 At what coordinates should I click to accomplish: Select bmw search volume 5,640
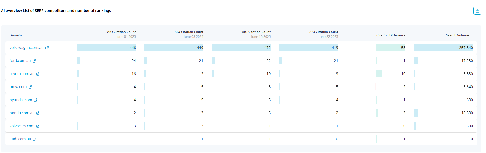[468, 87]
